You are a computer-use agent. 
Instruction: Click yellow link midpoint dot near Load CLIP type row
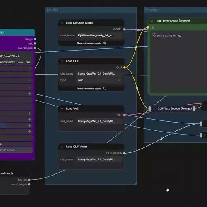click(137, 88)
